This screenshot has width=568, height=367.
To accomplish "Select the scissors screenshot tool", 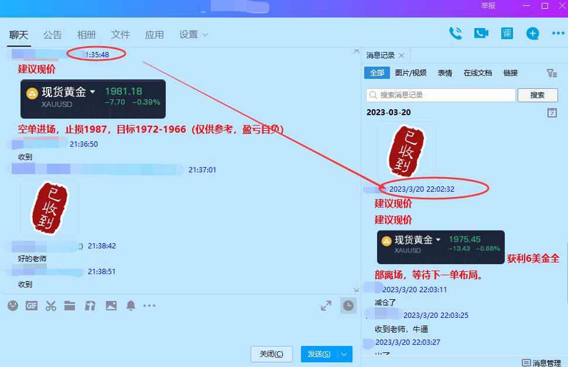I will pyautogui.click(x=51, y=306).
